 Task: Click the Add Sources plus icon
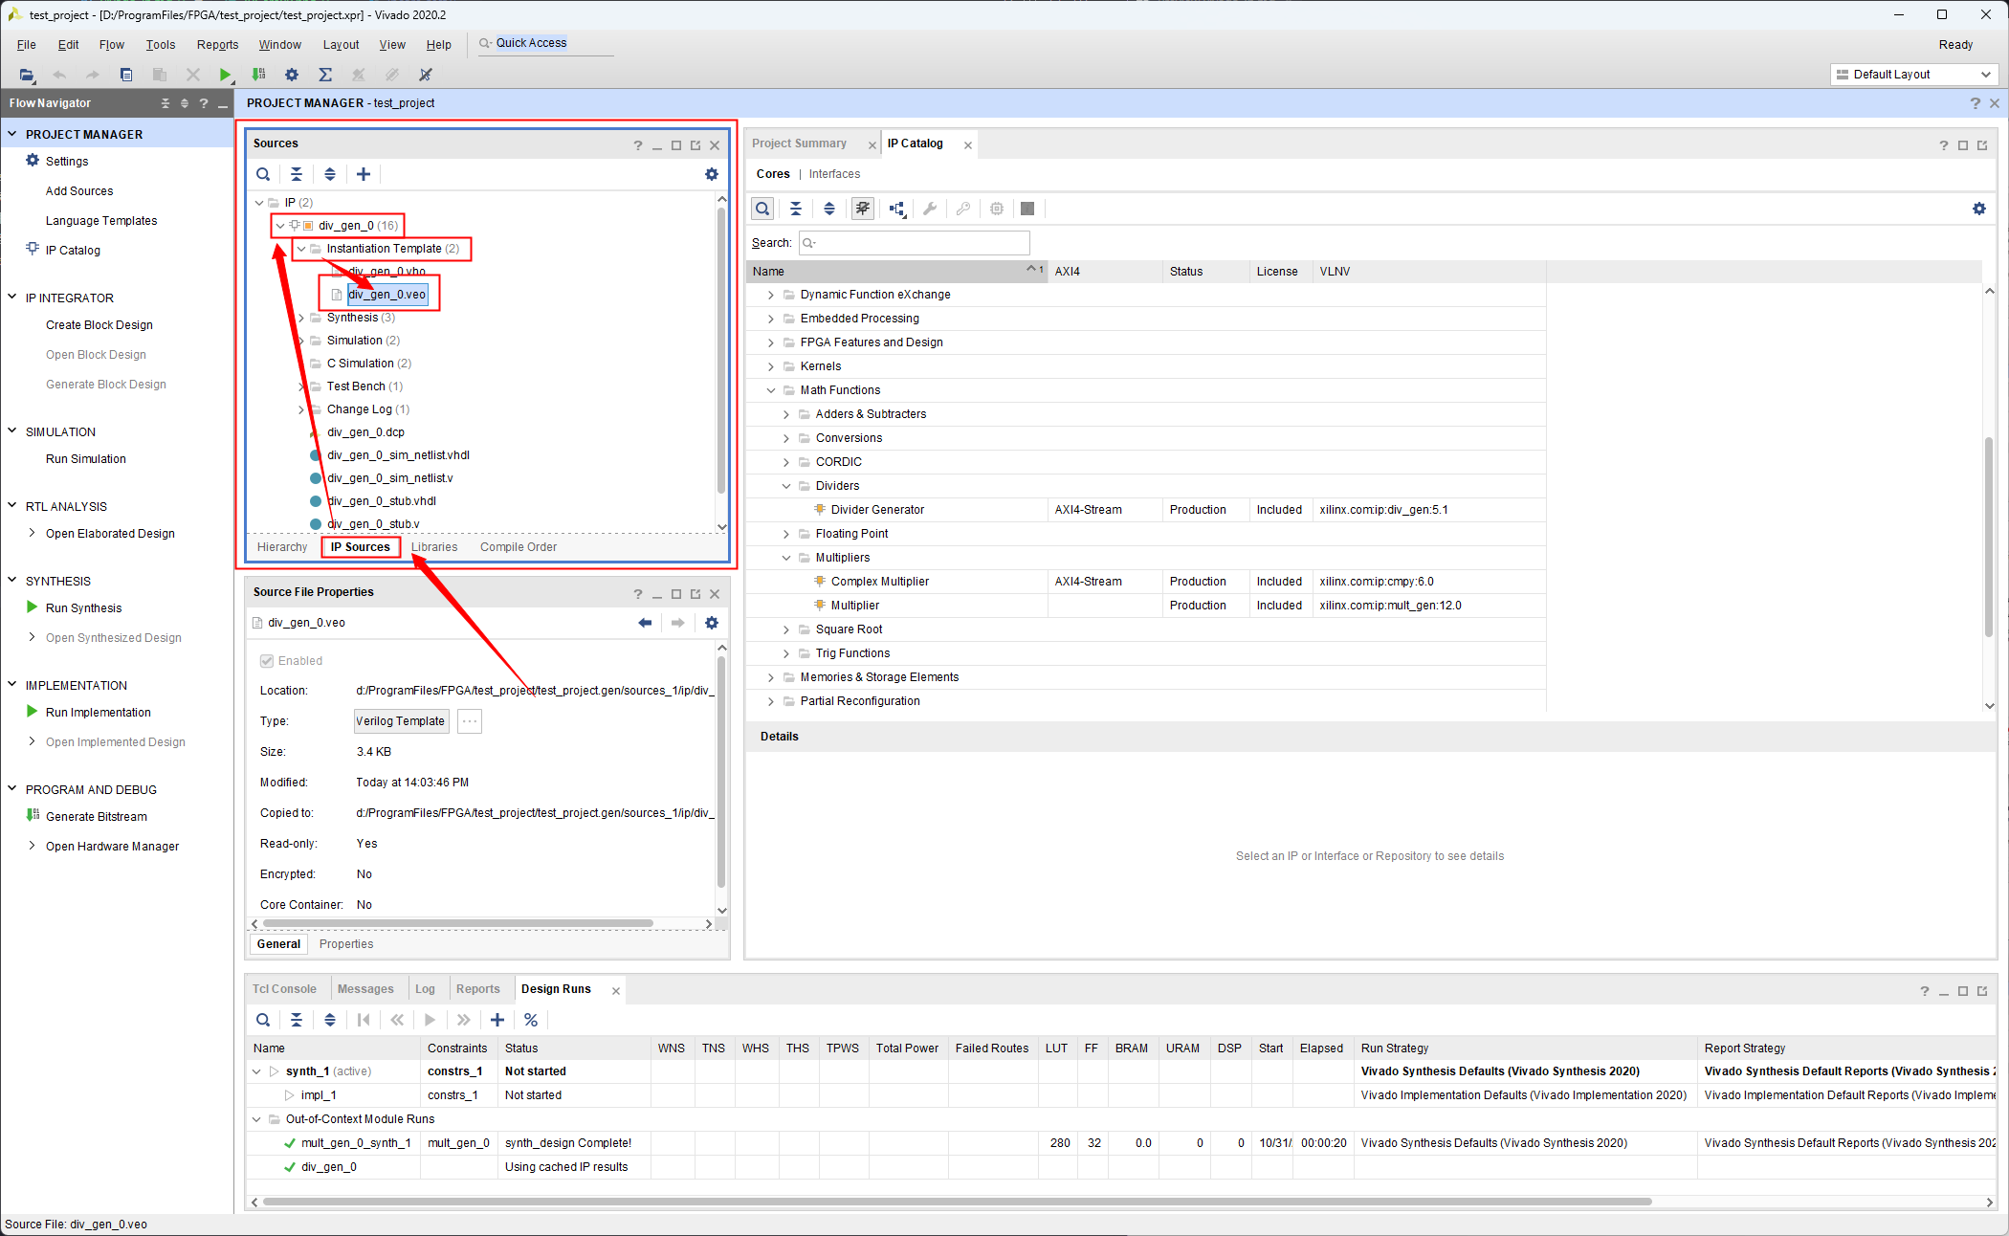364,174
